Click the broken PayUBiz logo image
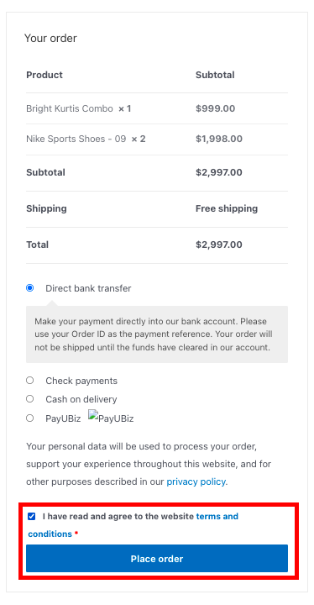The height and width of the screenshot is (605, 314). (111, 417)
